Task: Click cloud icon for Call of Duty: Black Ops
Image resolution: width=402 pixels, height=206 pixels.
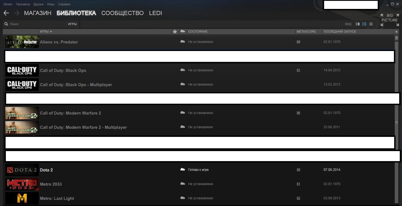Action: (183, 70)
